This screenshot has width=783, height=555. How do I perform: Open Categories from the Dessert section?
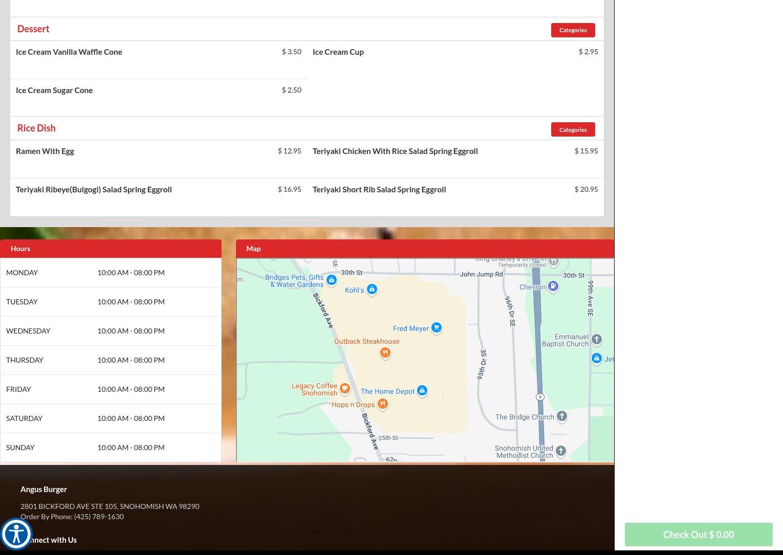(573, 30)
